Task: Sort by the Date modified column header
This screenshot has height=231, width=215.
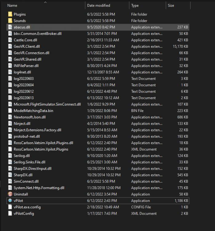Action: [98, 6]
